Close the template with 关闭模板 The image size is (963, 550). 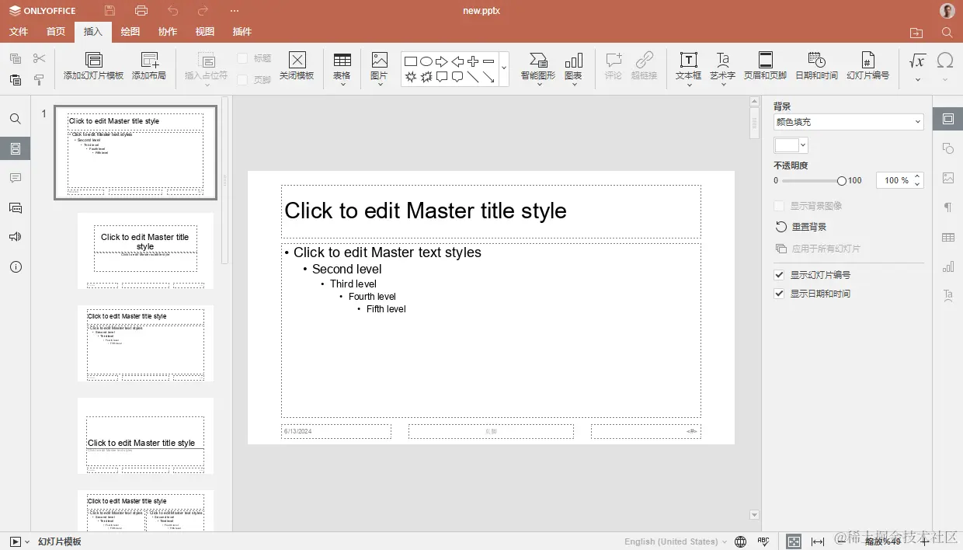(x=297, y=66)
